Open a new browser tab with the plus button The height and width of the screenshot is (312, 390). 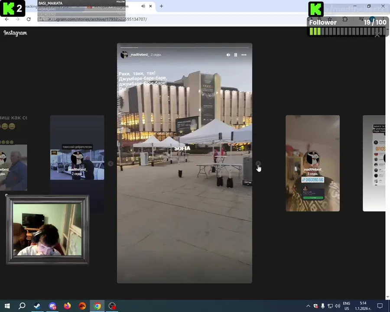(x=162, y=6)
